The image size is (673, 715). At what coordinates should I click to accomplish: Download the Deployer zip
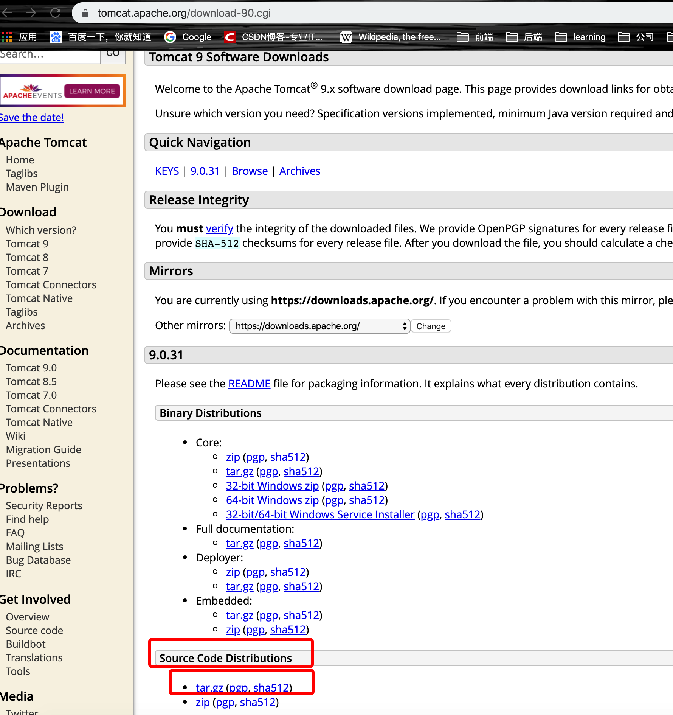pyautogui.click(x=233, y=572)
